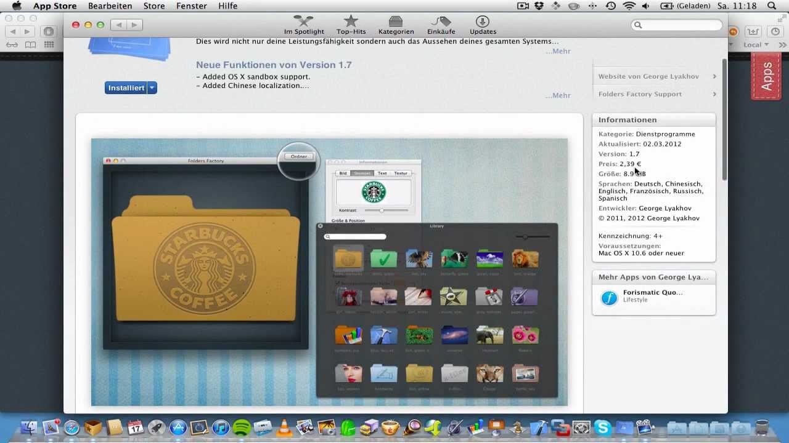Open the Einkäufe section

(x=441, y=25)
